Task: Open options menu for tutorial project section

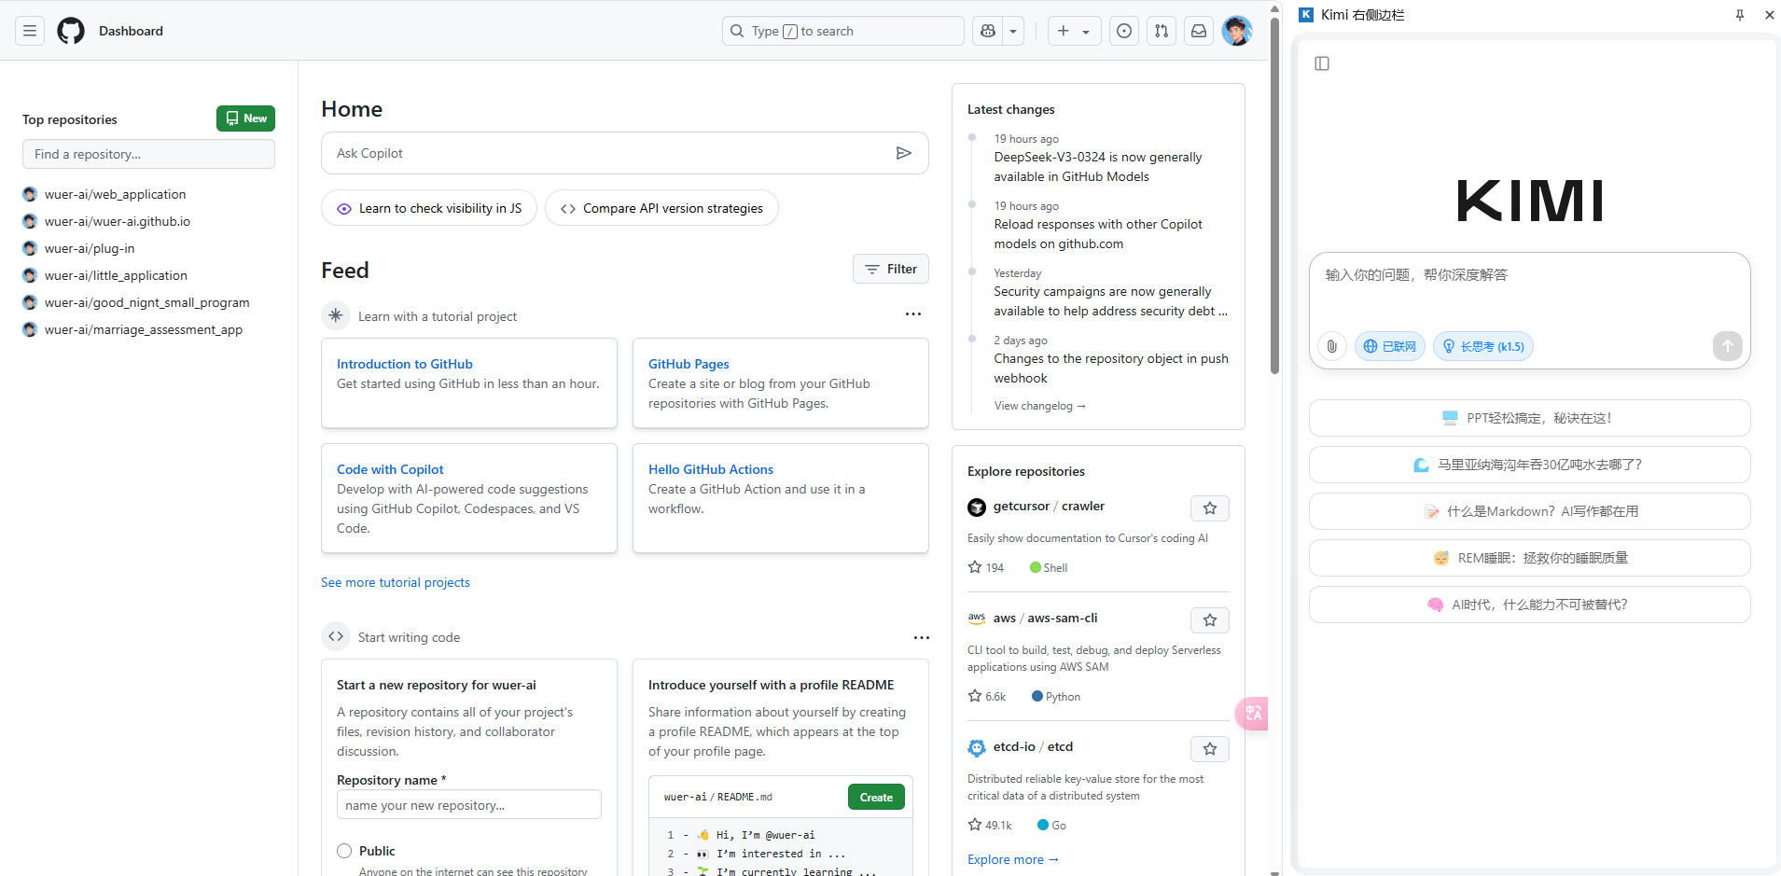Action: tap(913, 314)
